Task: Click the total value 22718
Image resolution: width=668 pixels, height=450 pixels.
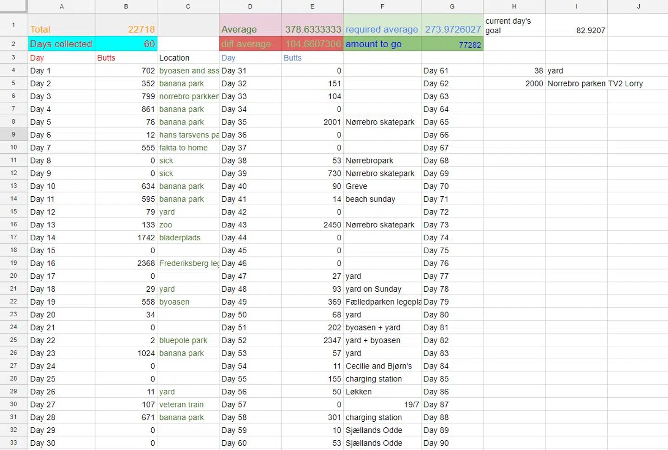Action: (126, 29)
